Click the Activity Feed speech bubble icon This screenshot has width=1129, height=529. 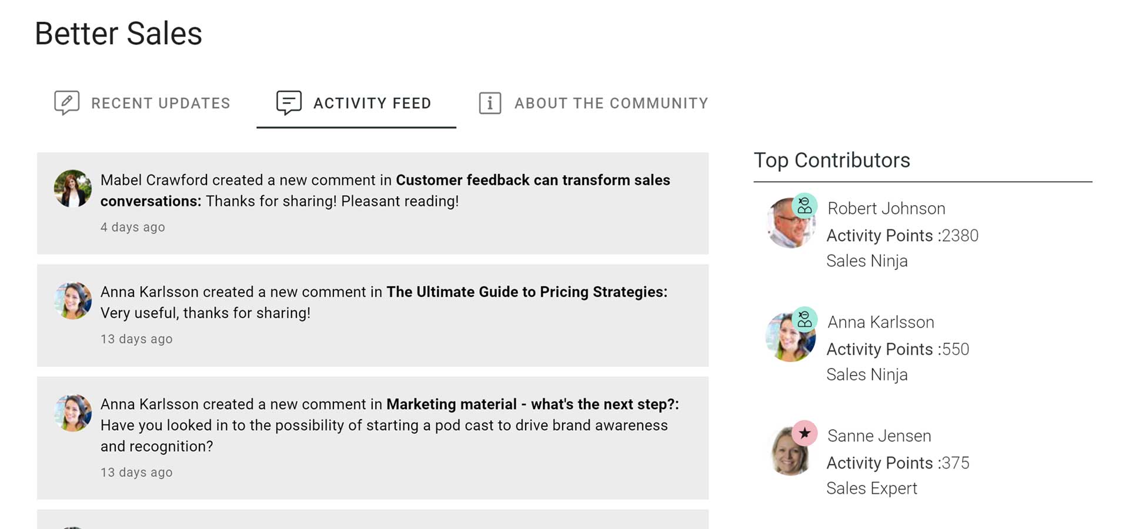click(289, 103)
